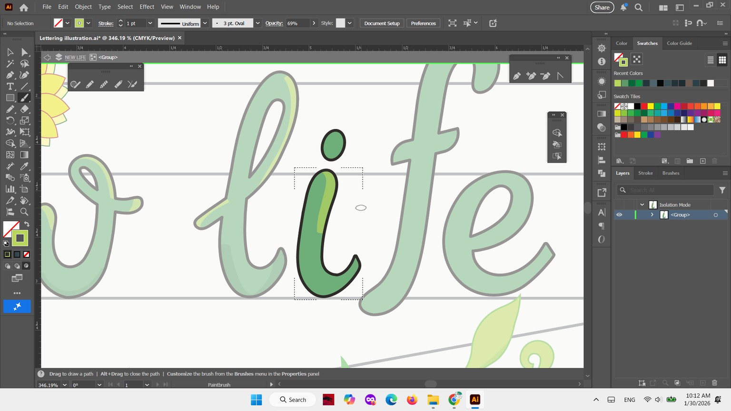Open the Uniform width profile dropdown
731x411 pixels.
click(205, 23)
